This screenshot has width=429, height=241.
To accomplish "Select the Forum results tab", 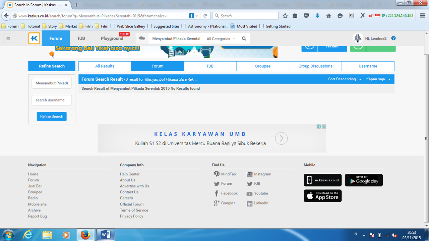I will tap(158, 66).
